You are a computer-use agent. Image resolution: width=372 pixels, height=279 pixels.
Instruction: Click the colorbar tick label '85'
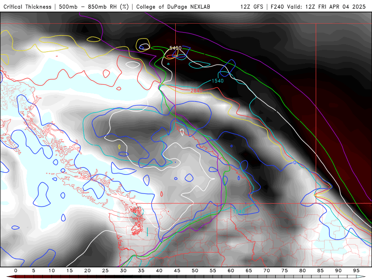320,271
